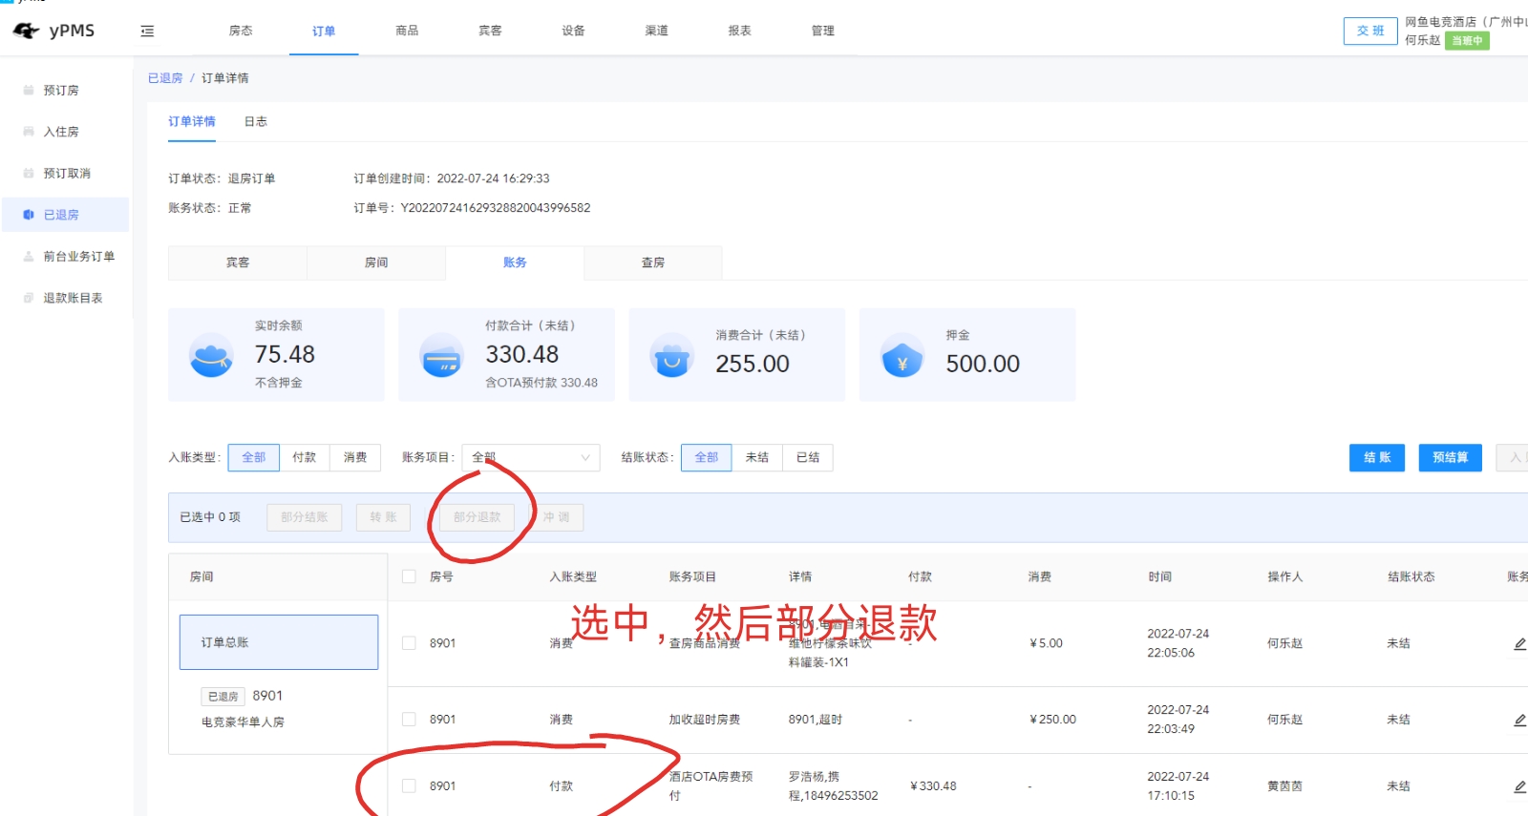Click the 已退房 sidebar icon

click(29, 215)
